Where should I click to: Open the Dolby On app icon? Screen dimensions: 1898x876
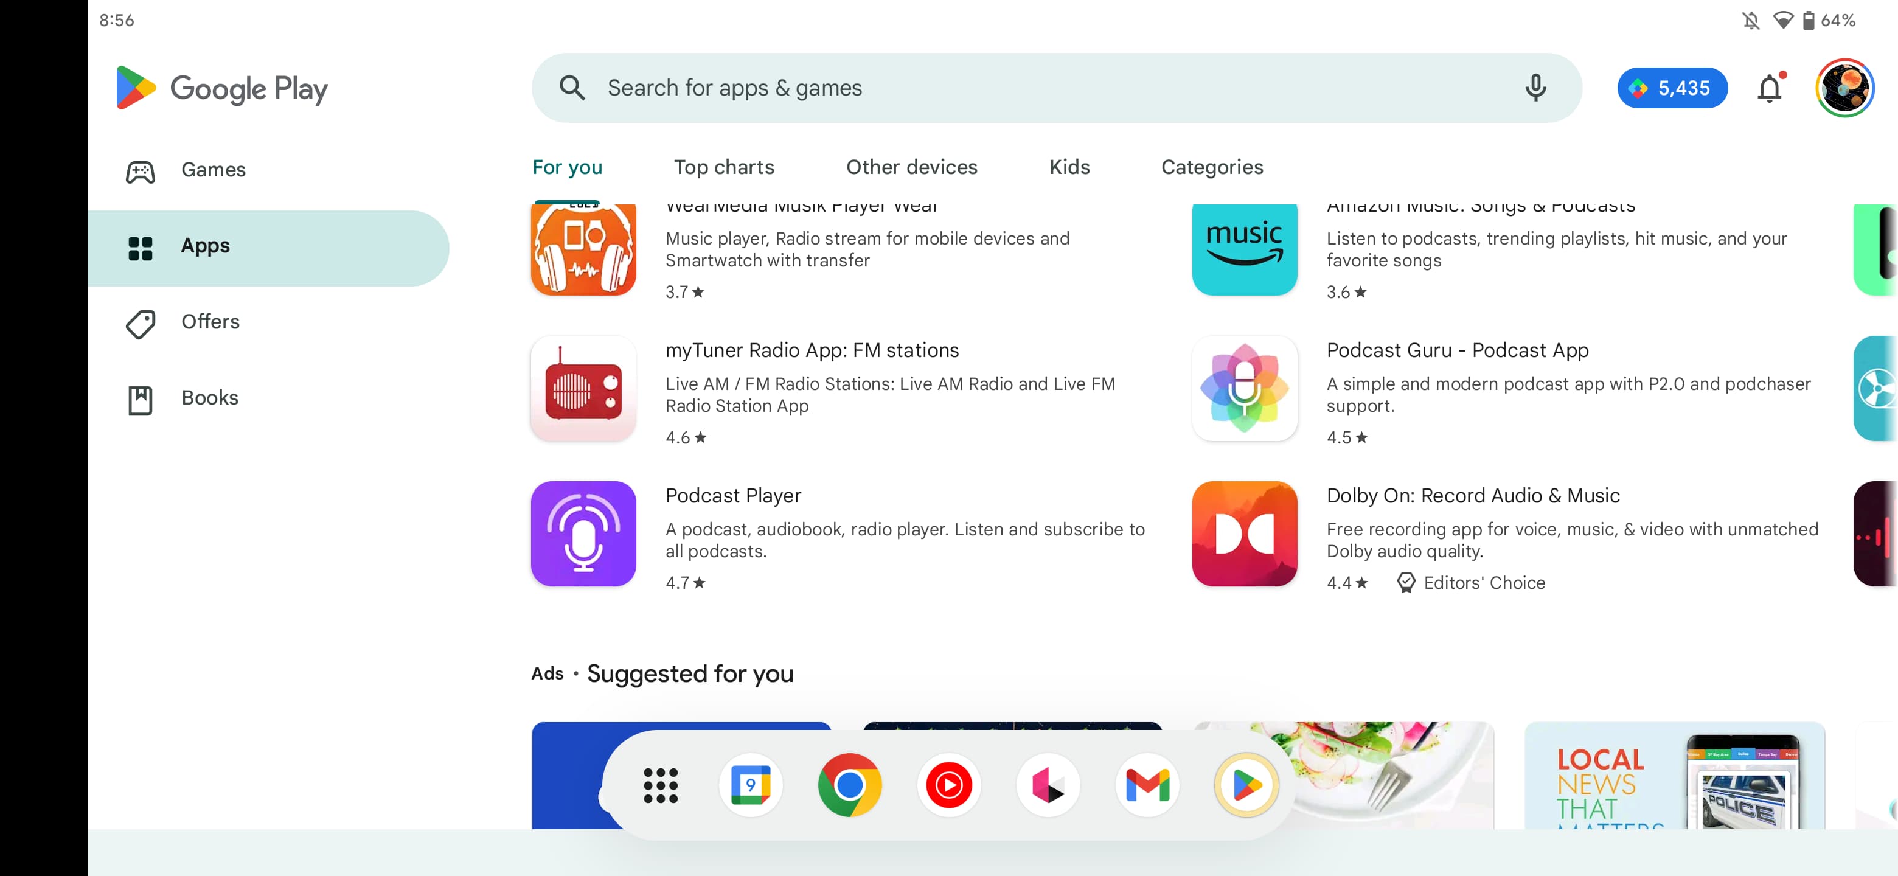coord(1243,534)
